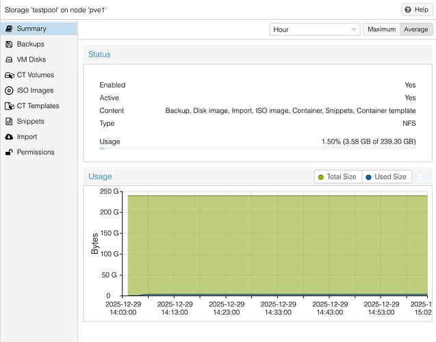This screenshot has height=342, width=436.
Task: Click the CT Volumes icon
Action: tap(9, 75)
